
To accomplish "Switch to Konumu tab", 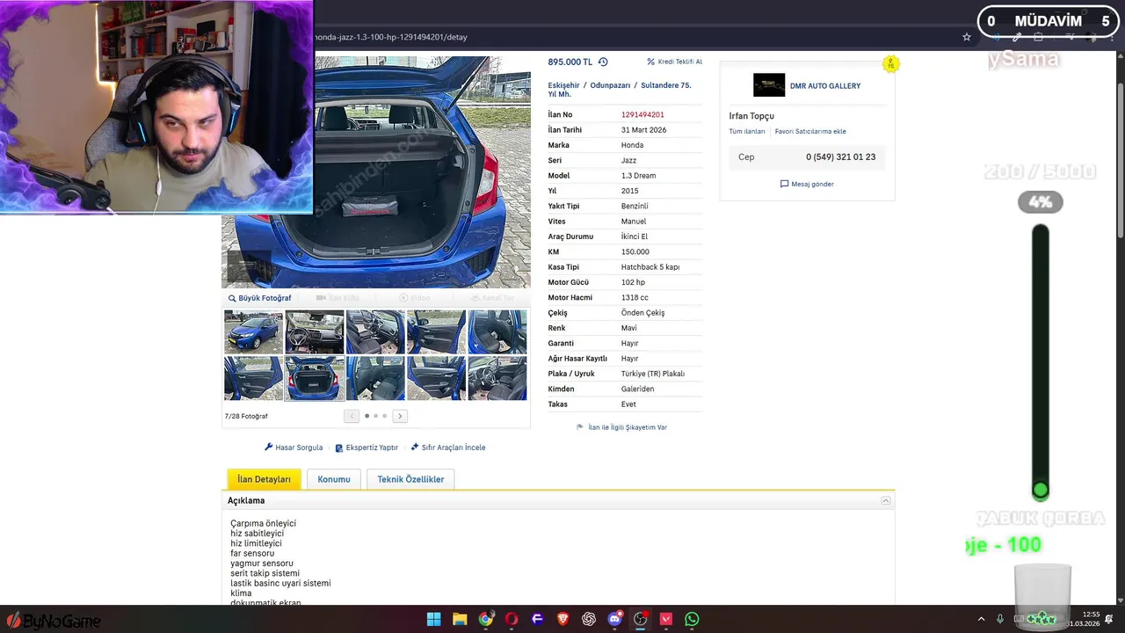I will click(334, 479).
